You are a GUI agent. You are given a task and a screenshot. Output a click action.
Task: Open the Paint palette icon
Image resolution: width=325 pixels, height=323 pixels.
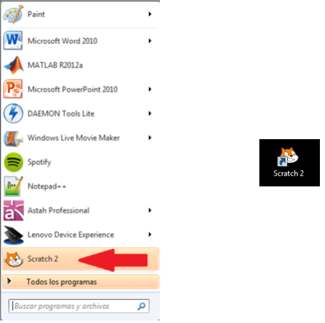(13, 15)
